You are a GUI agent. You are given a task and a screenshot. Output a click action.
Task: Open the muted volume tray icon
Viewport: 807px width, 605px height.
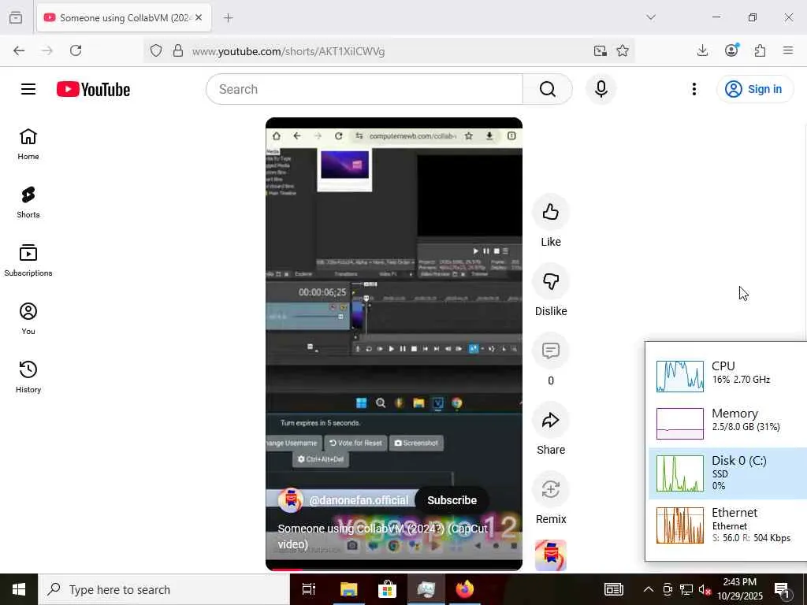tap(705, 589)
